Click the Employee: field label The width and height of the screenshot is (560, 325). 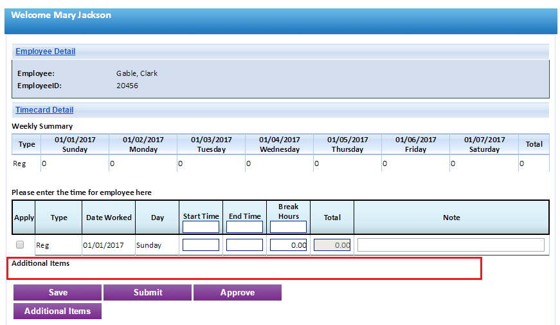coord(36,73)
